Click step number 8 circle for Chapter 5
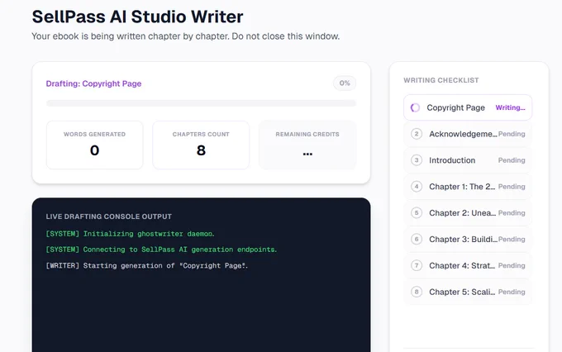This screenshot has height=352, width=562. coord(417,292)
